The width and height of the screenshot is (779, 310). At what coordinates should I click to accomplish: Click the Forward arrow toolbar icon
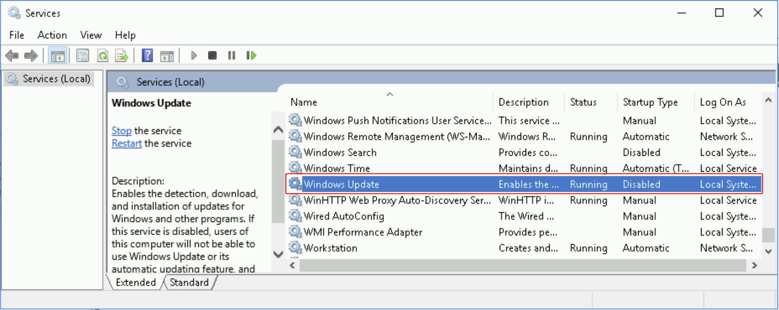[x=31, y=55]
